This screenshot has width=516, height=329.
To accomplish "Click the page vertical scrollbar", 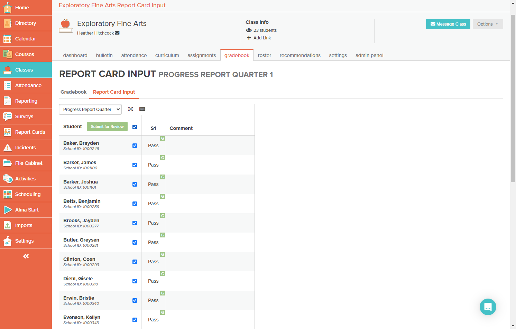I will [513, 98].
